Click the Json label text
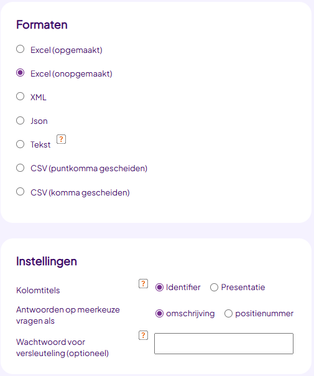Viewport: 314px width, 376px height. [39, 121]
